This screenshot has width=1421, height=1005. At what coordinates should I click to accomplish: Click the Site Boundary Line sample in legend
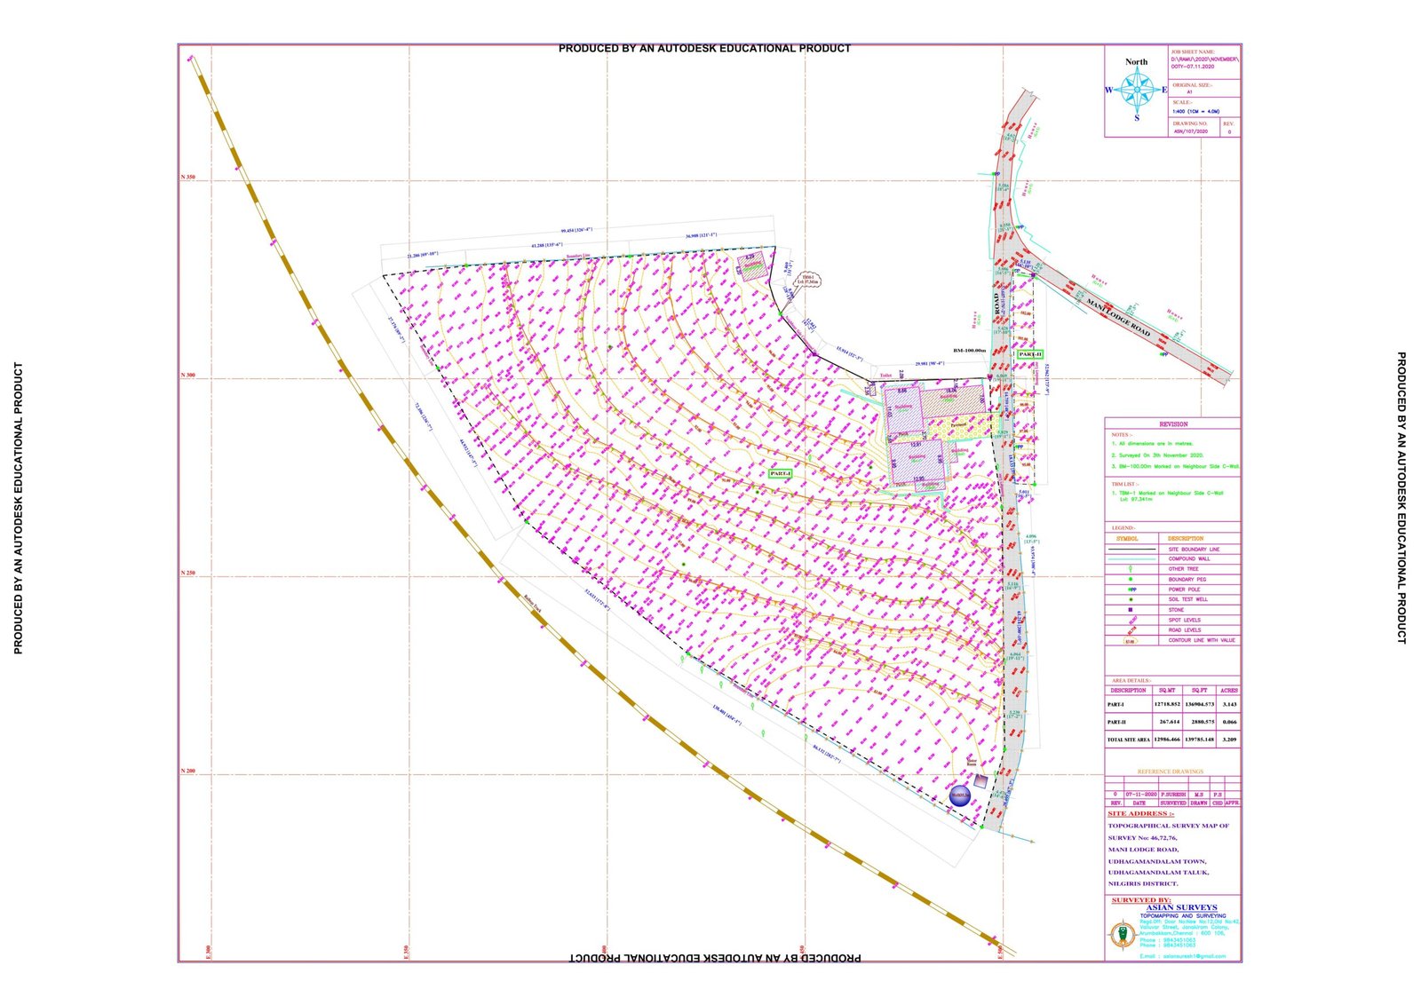coord(1131,550)
